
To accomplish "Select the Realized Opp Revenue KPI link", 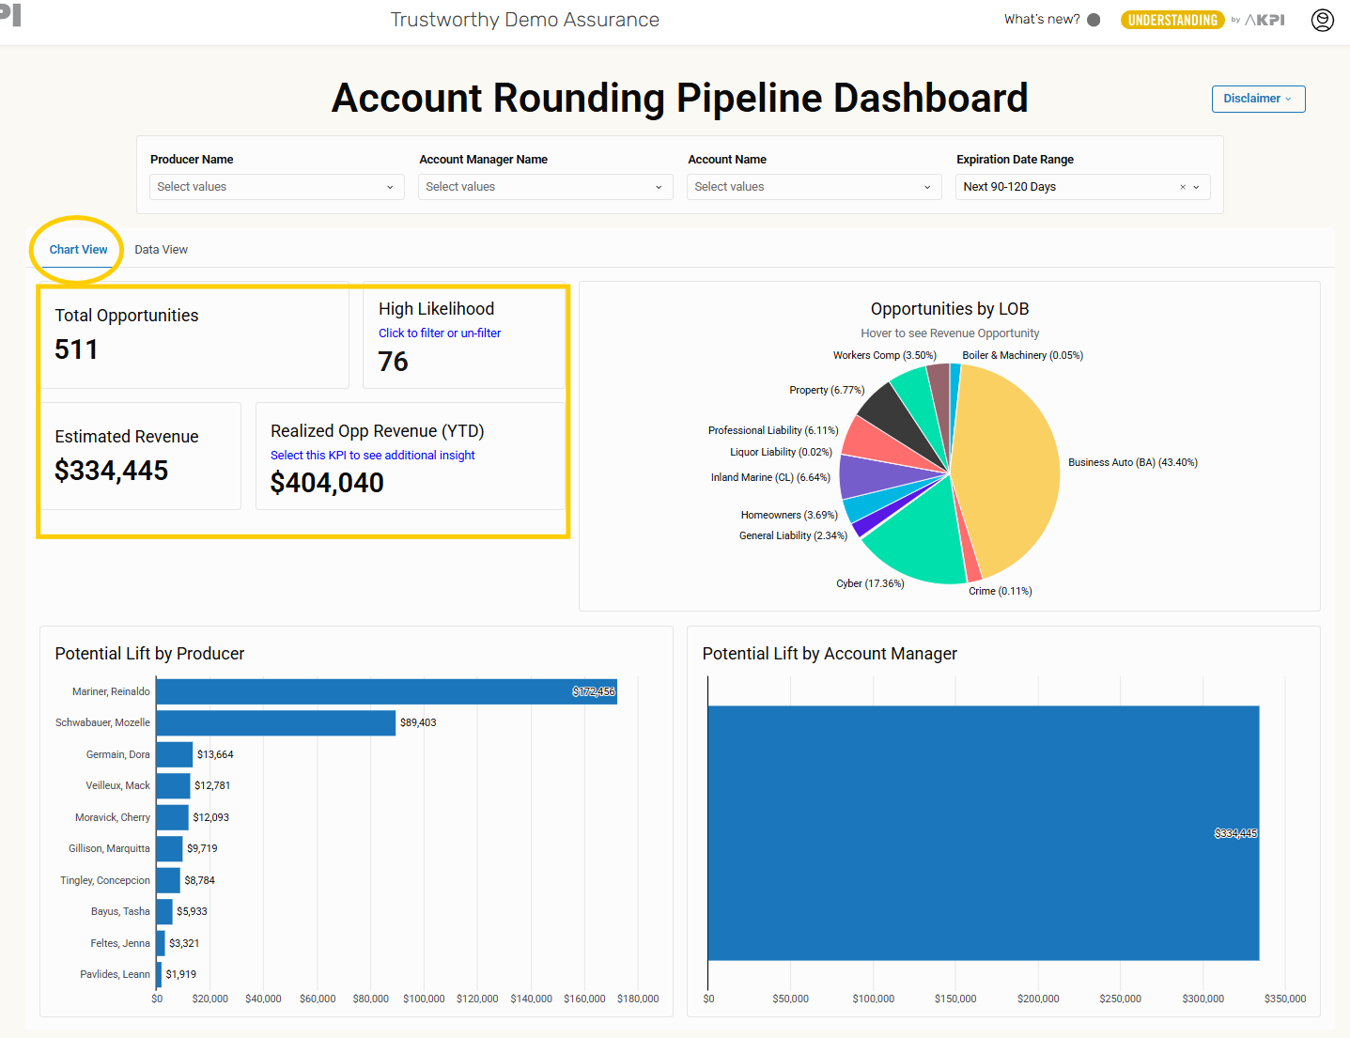I will pos(372,456).
